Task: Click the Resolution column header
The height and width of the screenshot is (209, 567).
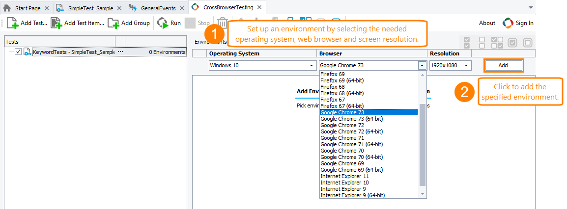Action: pos(450,53)
